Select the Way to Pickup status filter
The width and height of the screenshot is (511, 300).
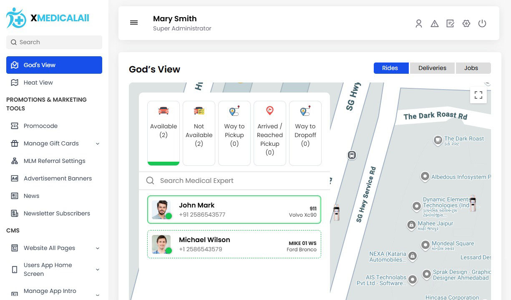[x=234, y=132]
